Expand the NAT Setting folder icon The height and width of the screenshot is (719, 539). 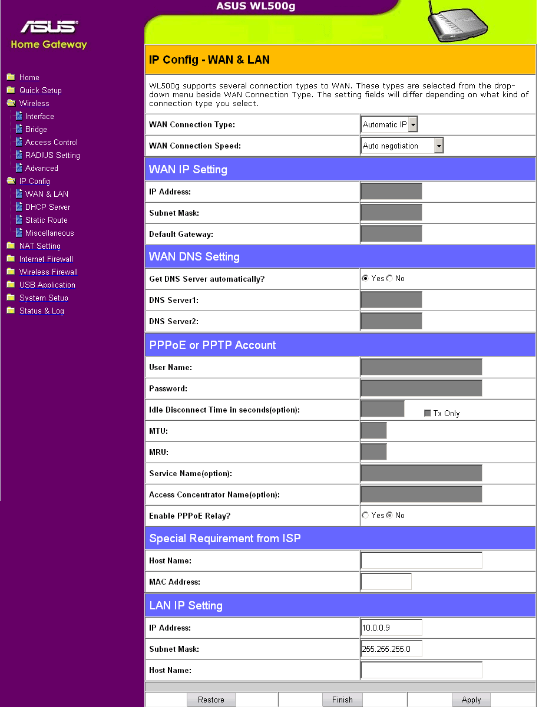point(11,246)
